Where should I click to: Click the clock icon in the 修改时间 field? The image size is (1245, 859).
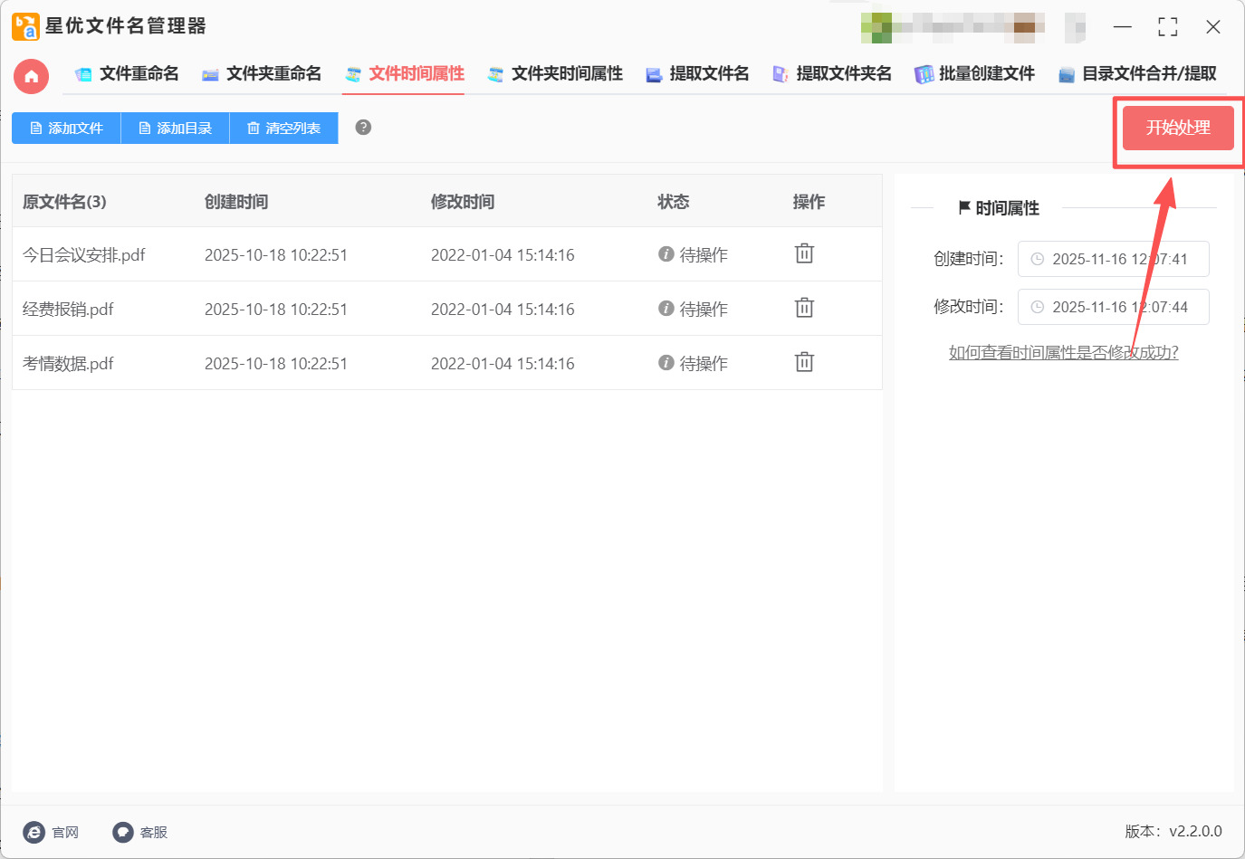[x=1038, y=307]
